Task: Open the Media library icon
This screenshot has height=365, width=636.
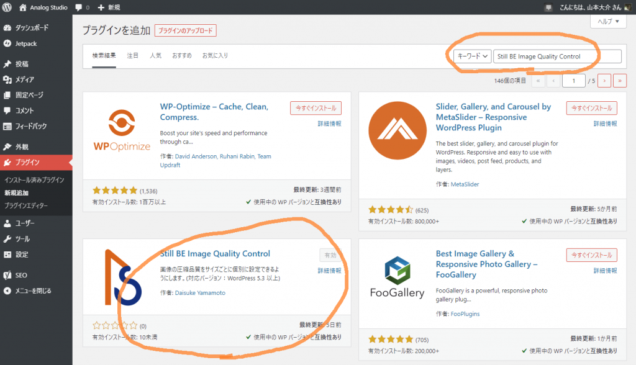Action: point(7,79)
